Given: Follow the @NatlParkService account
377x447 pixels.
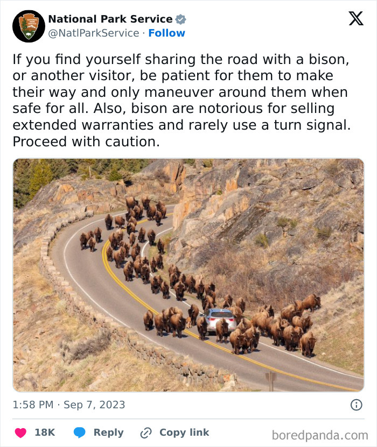Looking at the screenshot, I should [167, 33].
